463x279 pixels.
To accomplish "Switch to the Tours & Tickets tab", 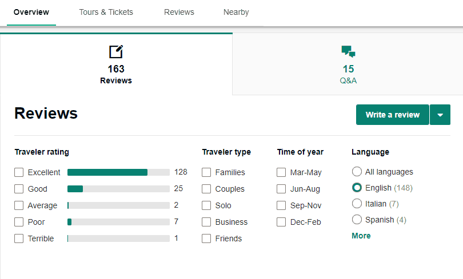I will point(106,12).
